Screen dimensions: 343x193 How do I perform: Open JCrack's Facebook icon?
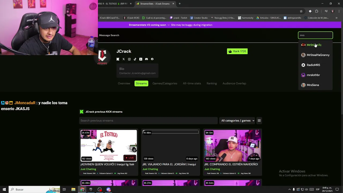[152, 59]
